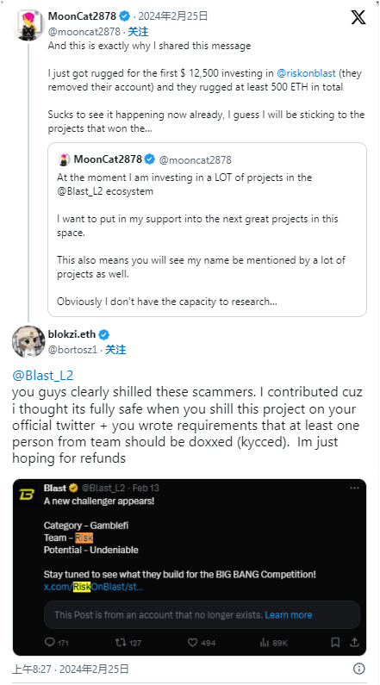
Task: Click the share icon on Blast post
Action: point(354,642)
